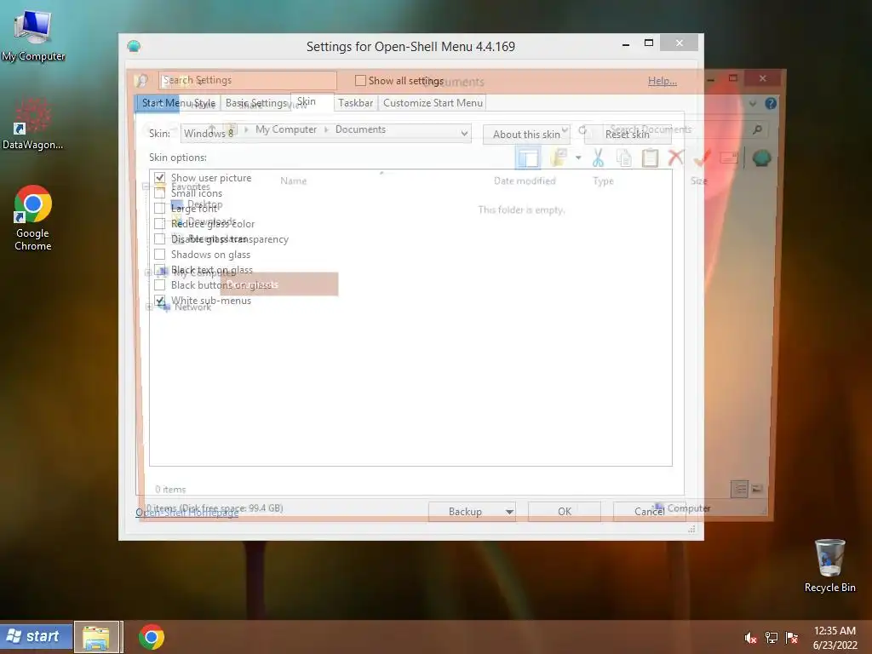This screenshot has width=872, height=654.
Task: Open the My Computer desktop icon
Action: point(33,36)
